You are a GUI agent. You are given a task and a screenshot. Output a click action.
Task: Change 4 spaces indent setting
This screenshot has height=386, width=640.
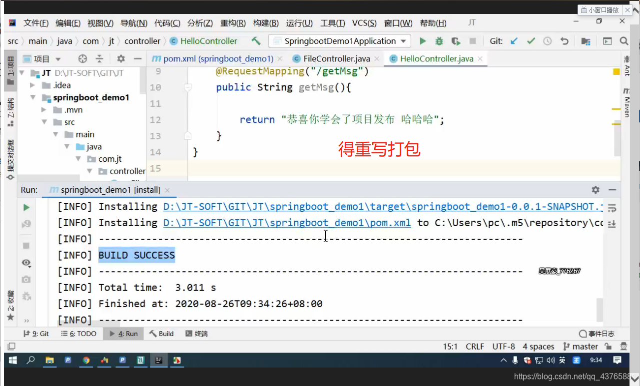539,347
